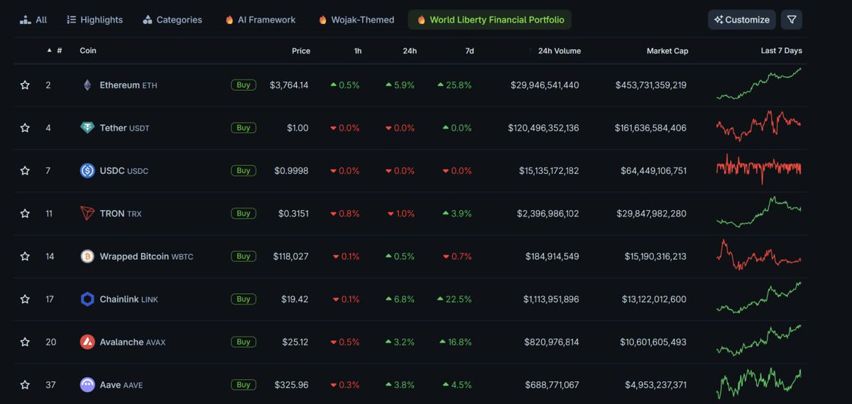Click the TRON coin logo
The width and height of the screenshot is (852, 404).
click(87, 213)
